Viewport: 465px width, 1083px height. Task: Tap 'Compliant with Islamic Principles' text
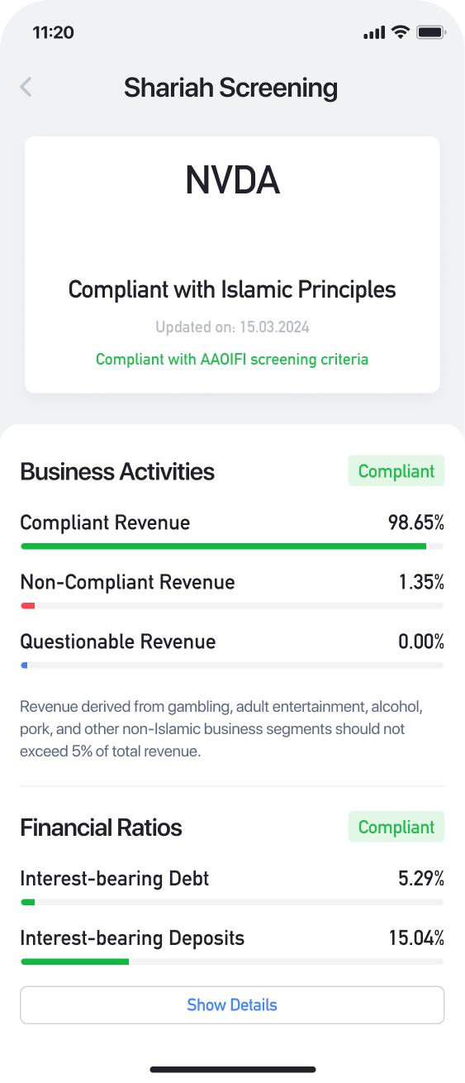pyautogui.click(x=232, y=290)
